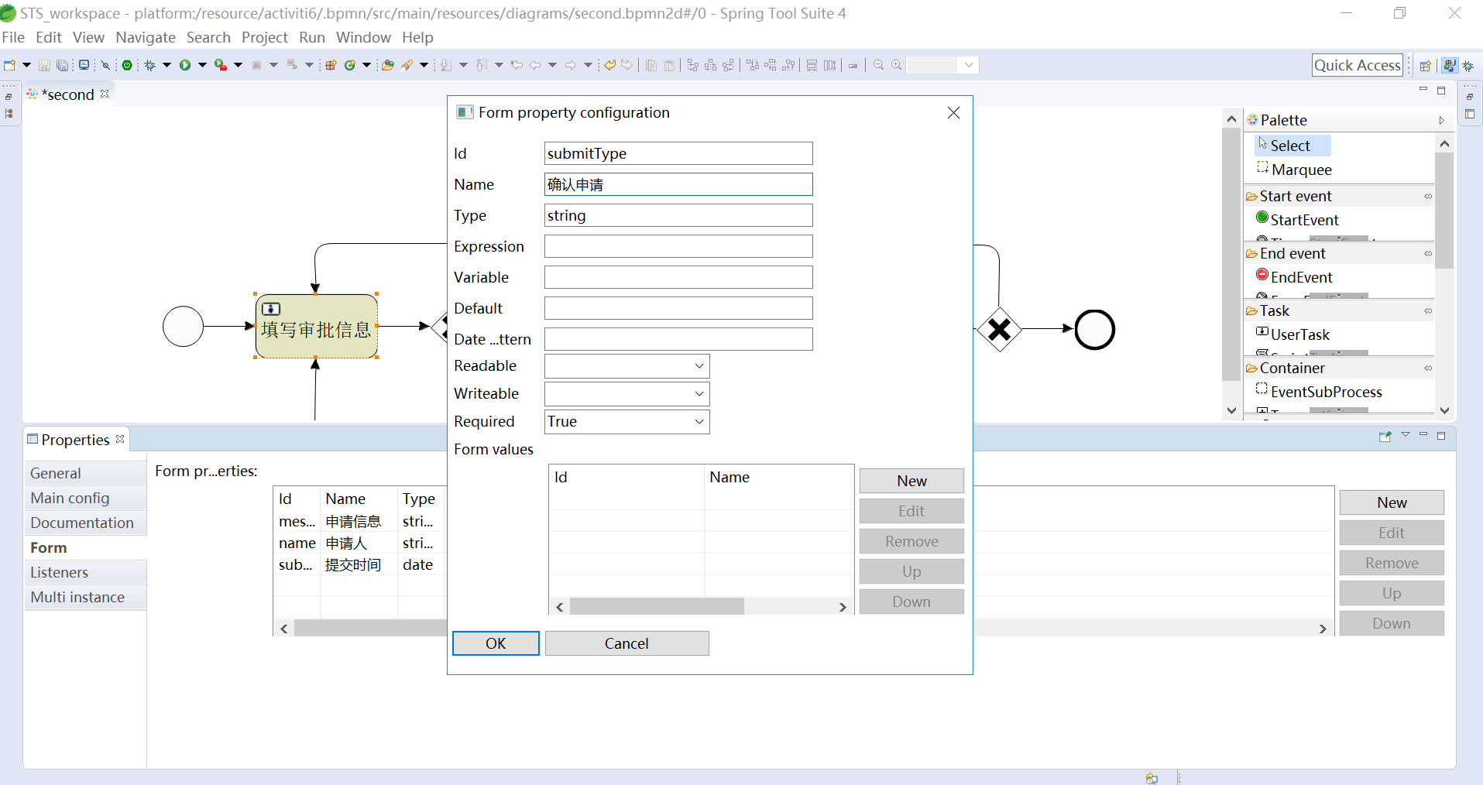Click the Default input field
Viewport: 1483px width, 785px height.
678,308
